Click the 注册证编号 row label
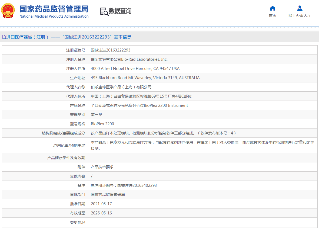Screen dimensions: 319x228 click(x=76, y=50)
